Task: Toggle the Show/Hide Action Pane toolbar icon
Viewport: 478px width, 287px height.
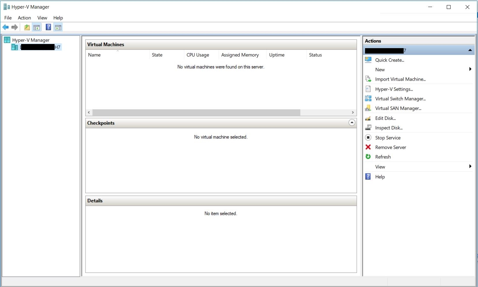Action: click(x=58, y=27)
